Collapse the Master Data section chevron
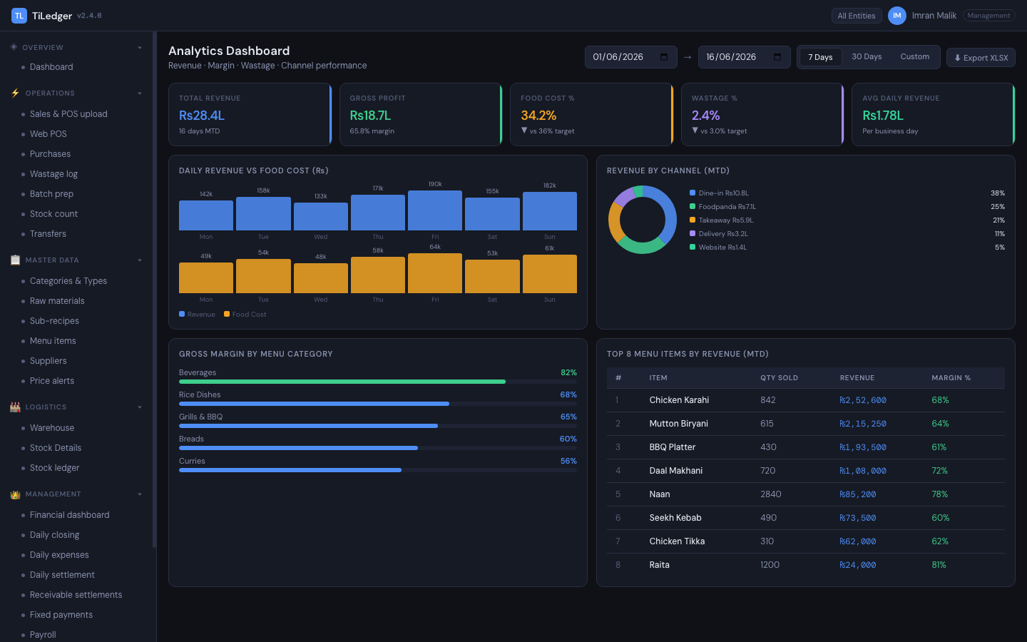This screenshot has height=642, width=1027. pos(140,260)
